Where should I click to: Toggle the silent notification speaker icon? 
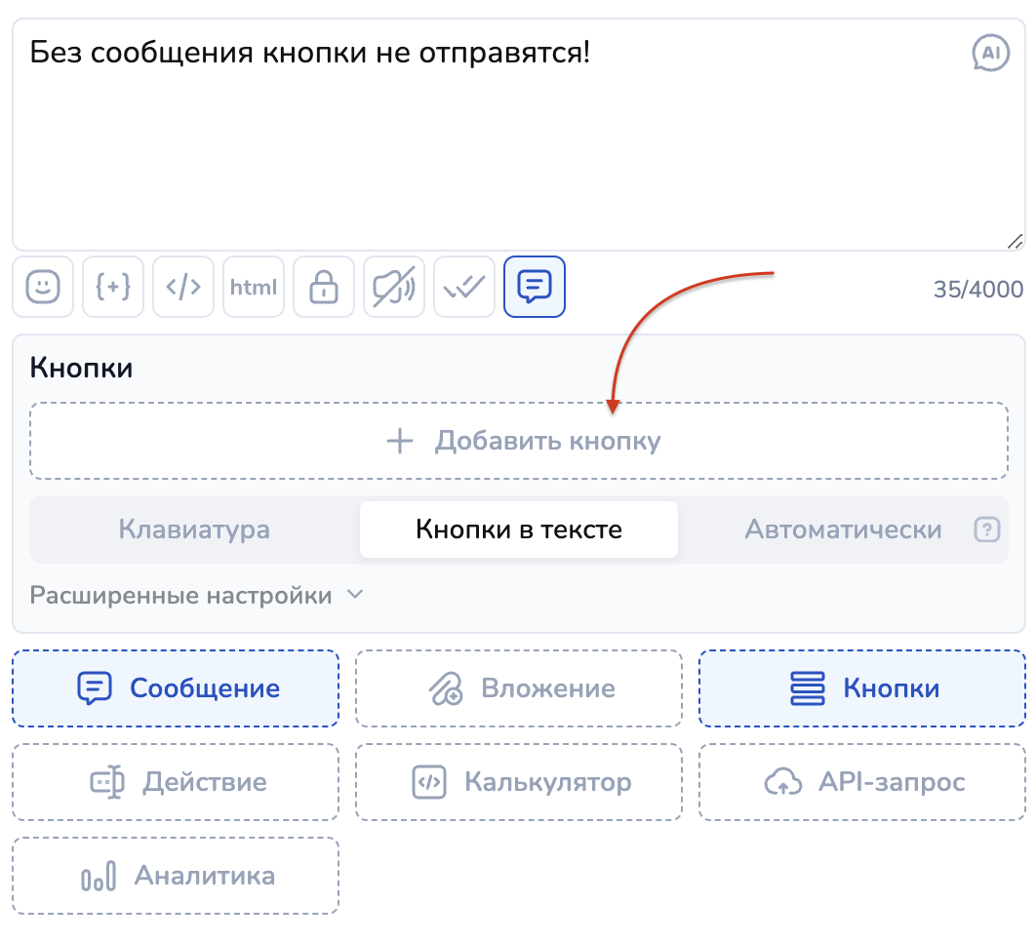pos(394,287)
